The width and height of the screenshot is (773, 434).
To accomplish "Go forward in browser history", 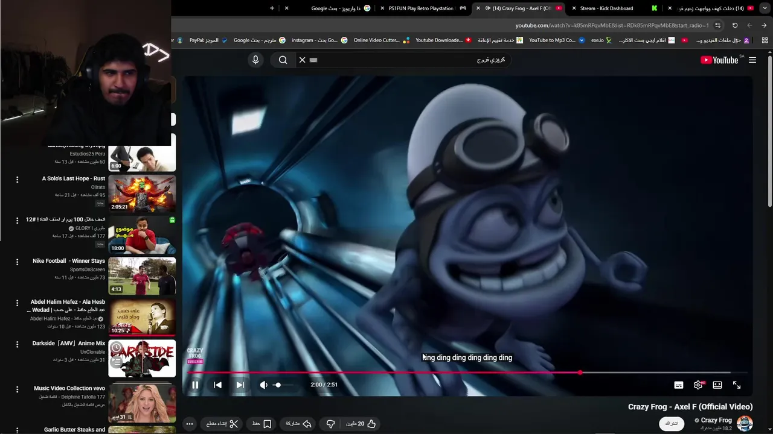I will click(x=749, y=25).
